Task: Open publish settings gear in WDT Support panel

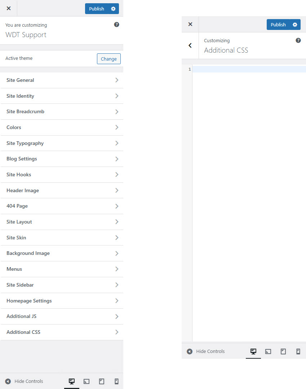Action: click(x=114, y=9)
